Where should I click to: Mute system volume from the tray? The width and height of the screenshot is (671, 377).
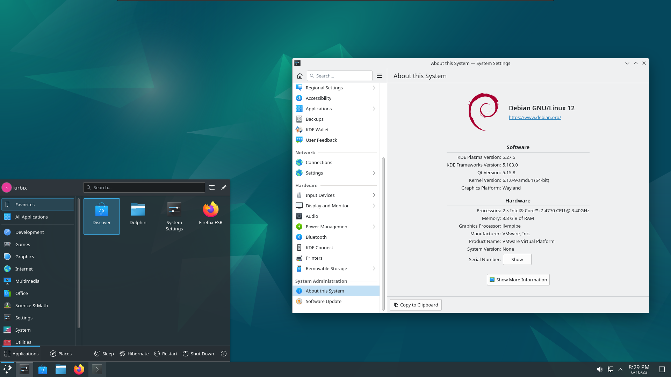(x=600, y=369)
